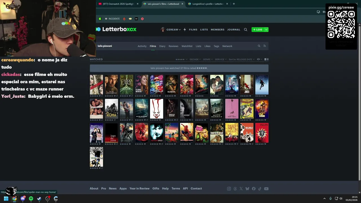The image size is (361, 203).
Task: Show hidden system tray icons chevron
Action: click(x=324, y=198)
